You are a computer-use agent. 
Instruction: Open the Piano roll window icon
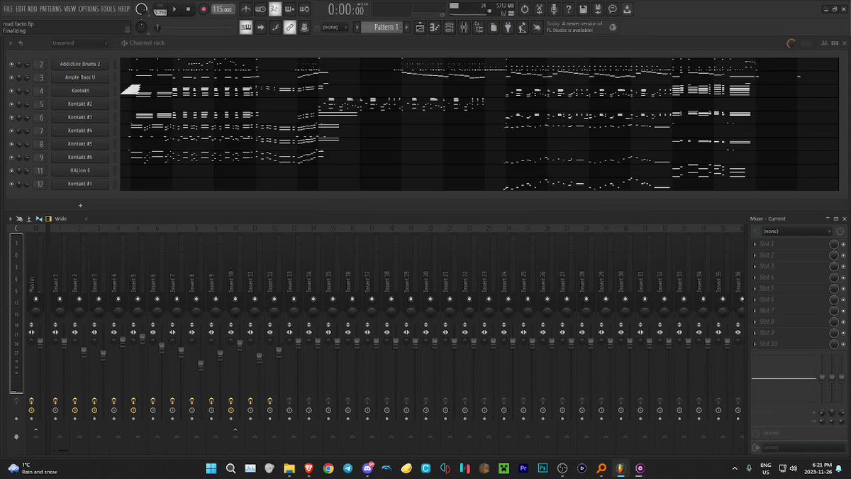click(x=435, y=27)
